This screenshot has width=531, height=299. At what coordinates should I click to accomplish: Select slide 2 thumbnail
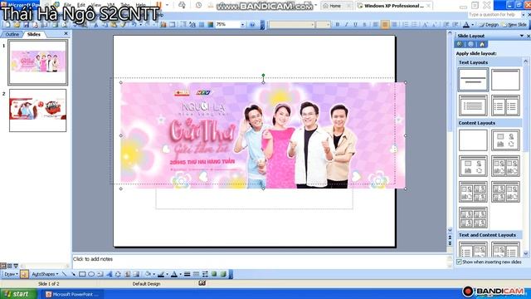[38, 110]
